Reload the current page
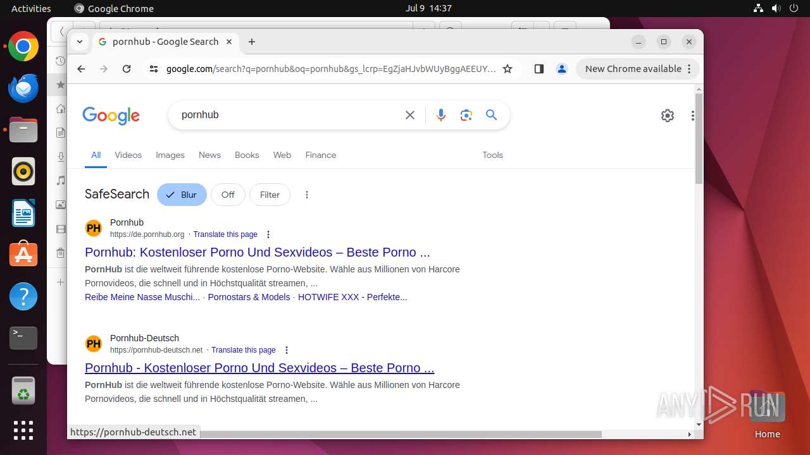This screenshot has height=455, width=810. 127,69
